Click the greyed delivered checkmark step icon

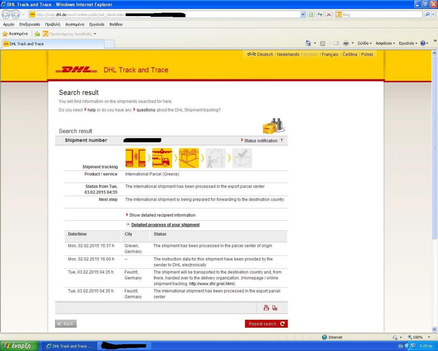coord(242,158)
